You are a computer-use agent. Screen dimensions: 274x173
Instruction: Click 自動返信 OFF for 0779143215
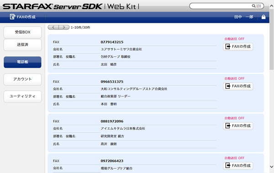point(234,39)
